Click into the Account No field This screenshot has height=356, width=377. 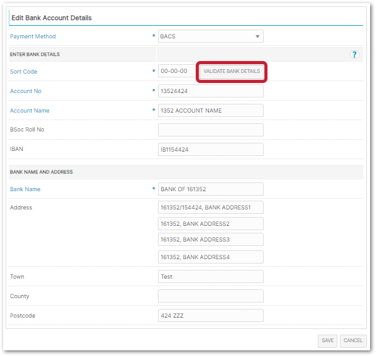(x=211, y=91)
